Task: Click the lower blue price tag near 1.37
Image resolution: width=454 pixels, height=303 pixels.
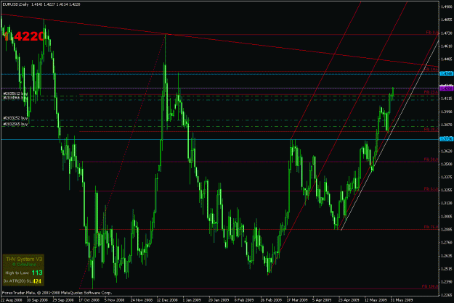Action: [x=447, y=139]
